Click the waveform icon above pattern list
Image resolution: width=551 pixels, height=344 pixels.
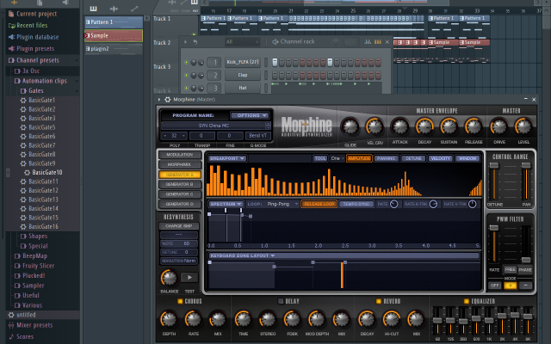pyautogui.click(x=114, y=9)
